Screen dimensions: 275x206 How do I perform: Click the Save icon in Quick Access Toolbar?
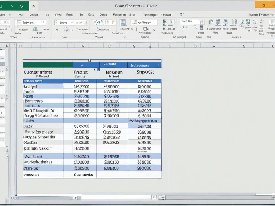coord(3,5)
